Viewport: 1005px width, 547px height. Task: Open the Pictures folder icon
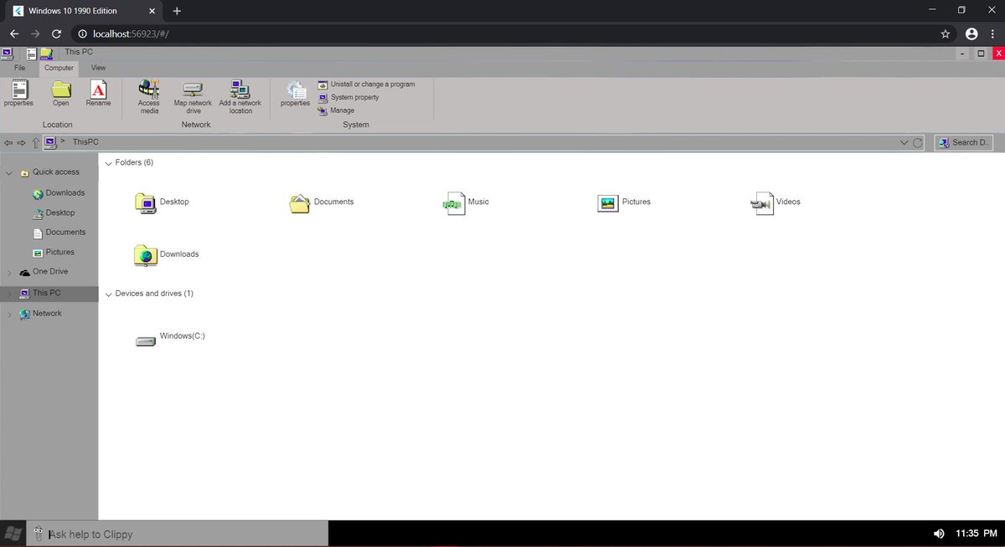(x=608, y=203)
